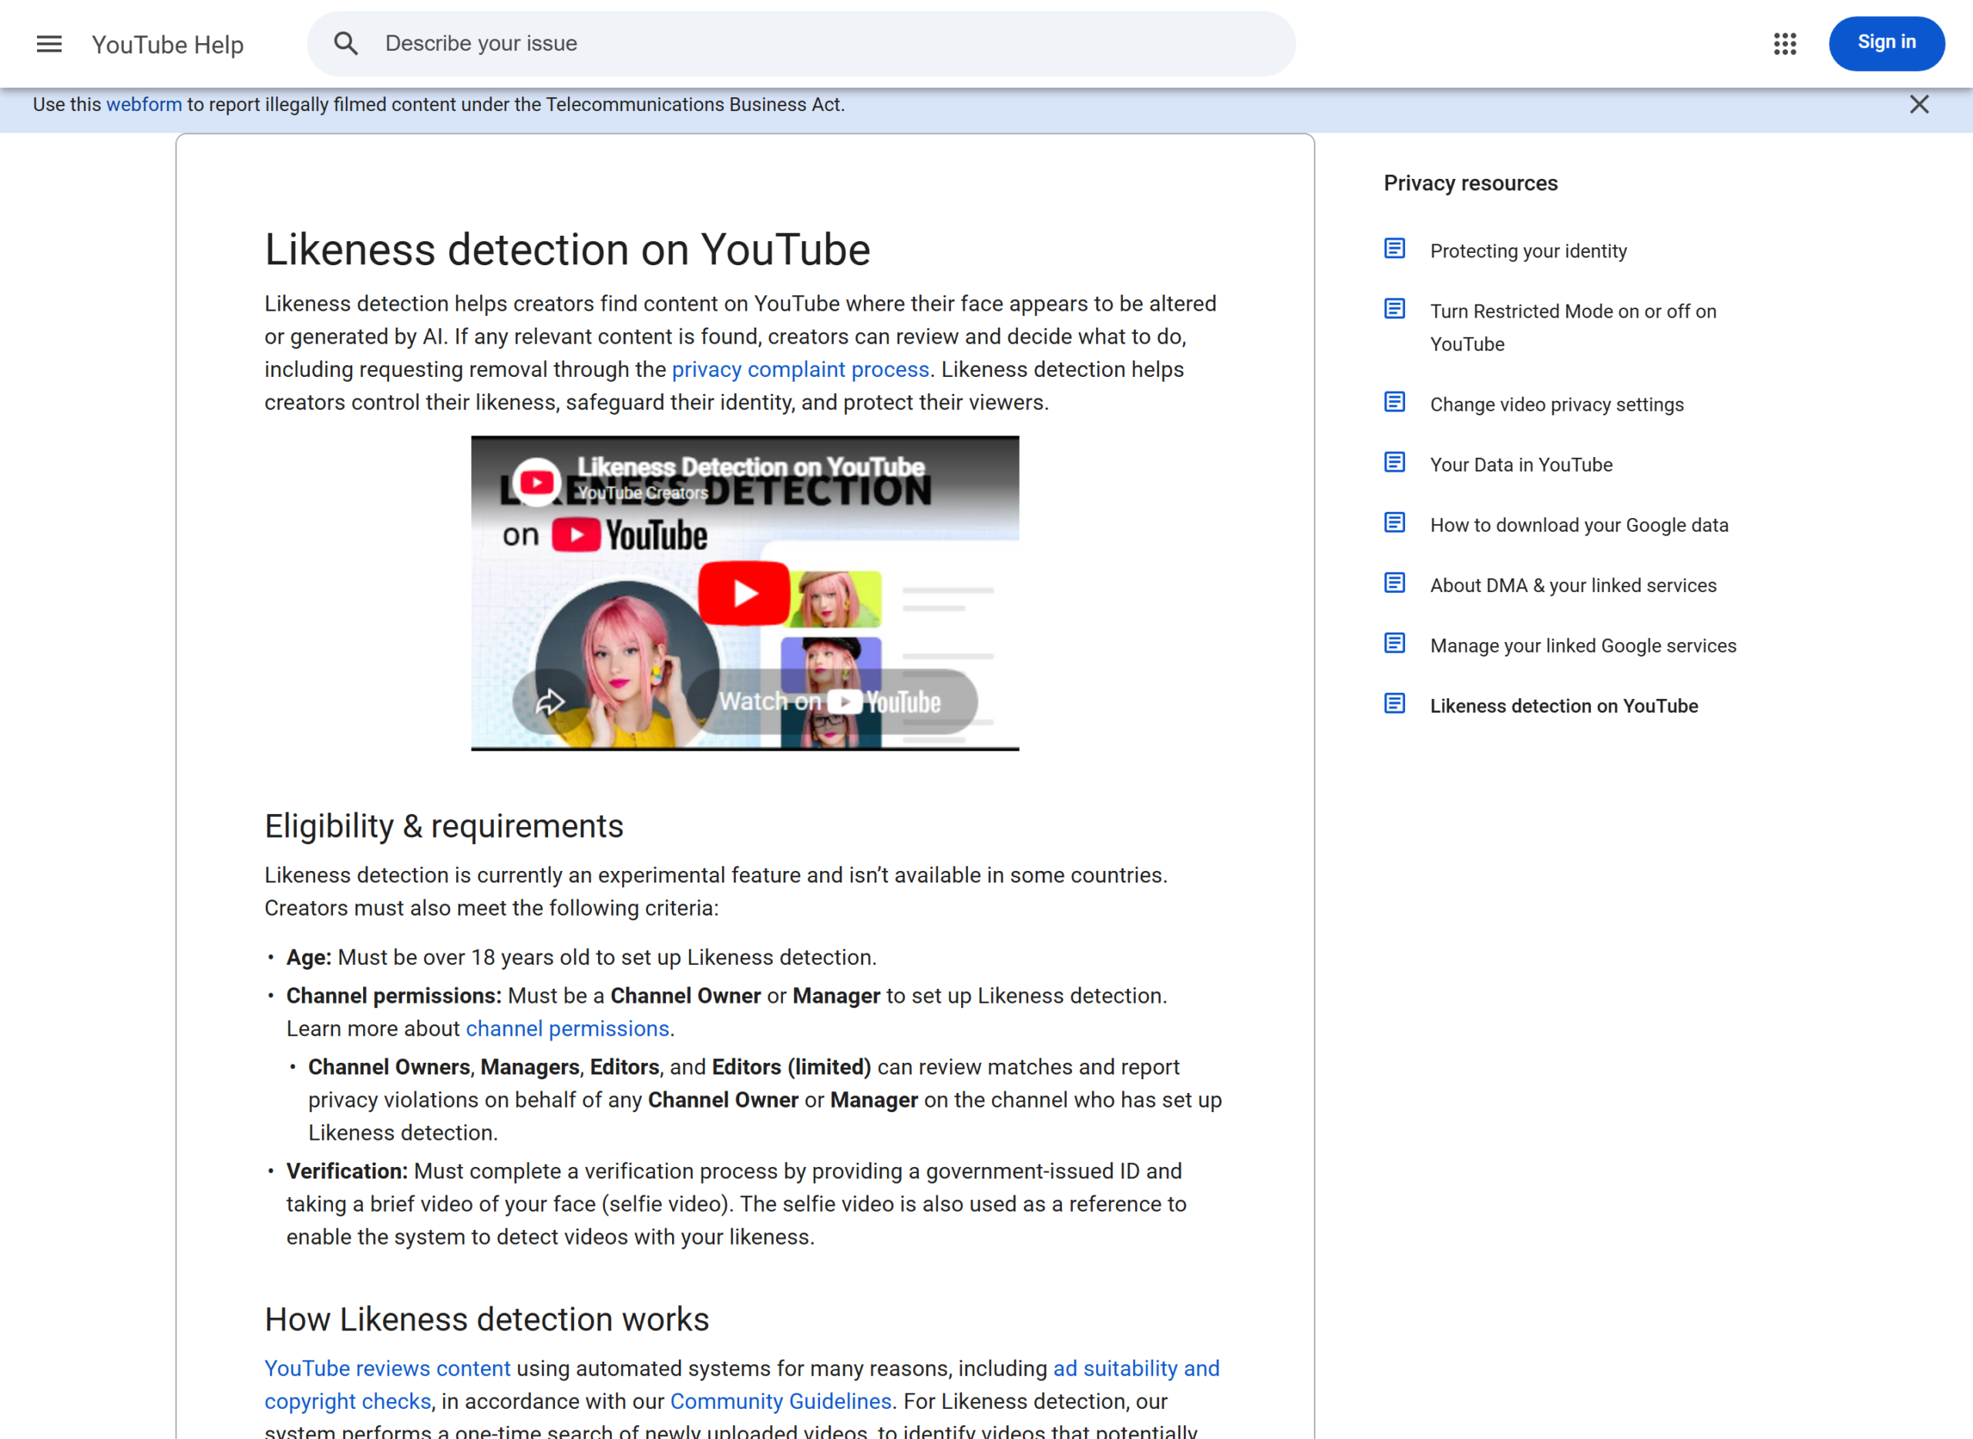
Task: Click the Privacy resources sidebar heading
Action: click(x=1471, y=183)
